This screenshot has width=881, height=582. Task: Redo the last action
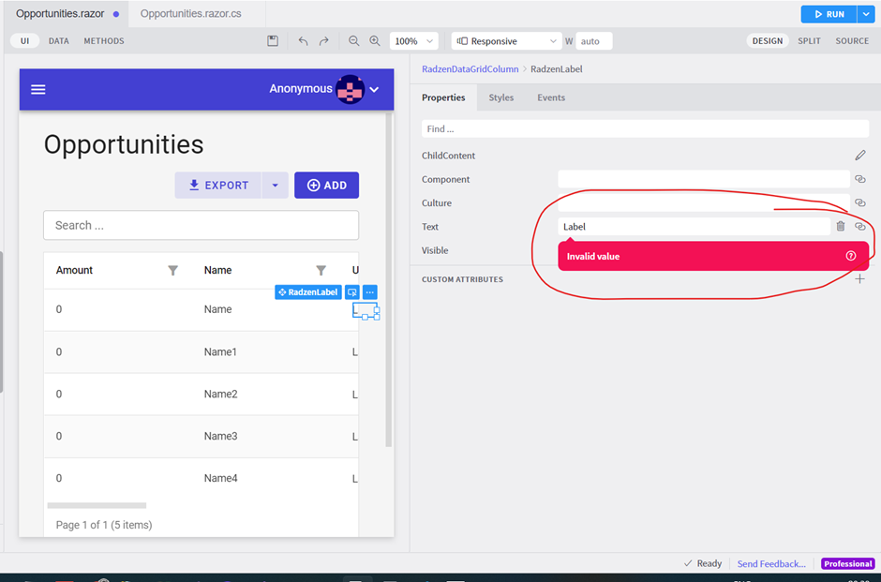pos(324,40)
